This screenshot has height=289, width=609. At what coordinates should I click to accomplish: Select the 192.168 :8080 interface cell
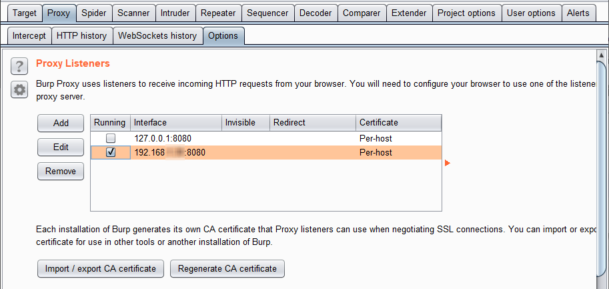[x=176, y=153]
